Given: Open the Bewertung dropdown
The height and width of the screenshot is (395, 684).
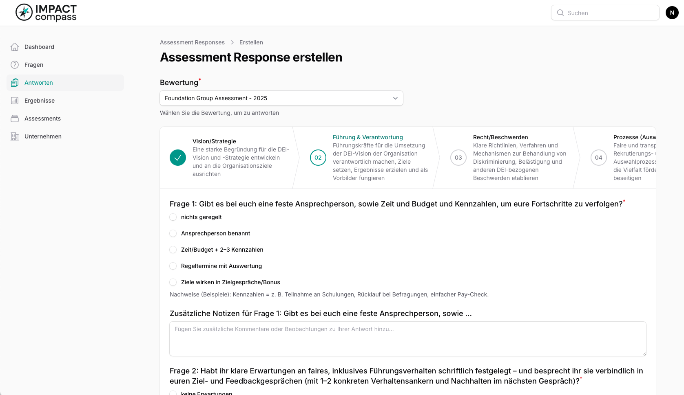Looking at the screenshot, I should pos(281,98).
